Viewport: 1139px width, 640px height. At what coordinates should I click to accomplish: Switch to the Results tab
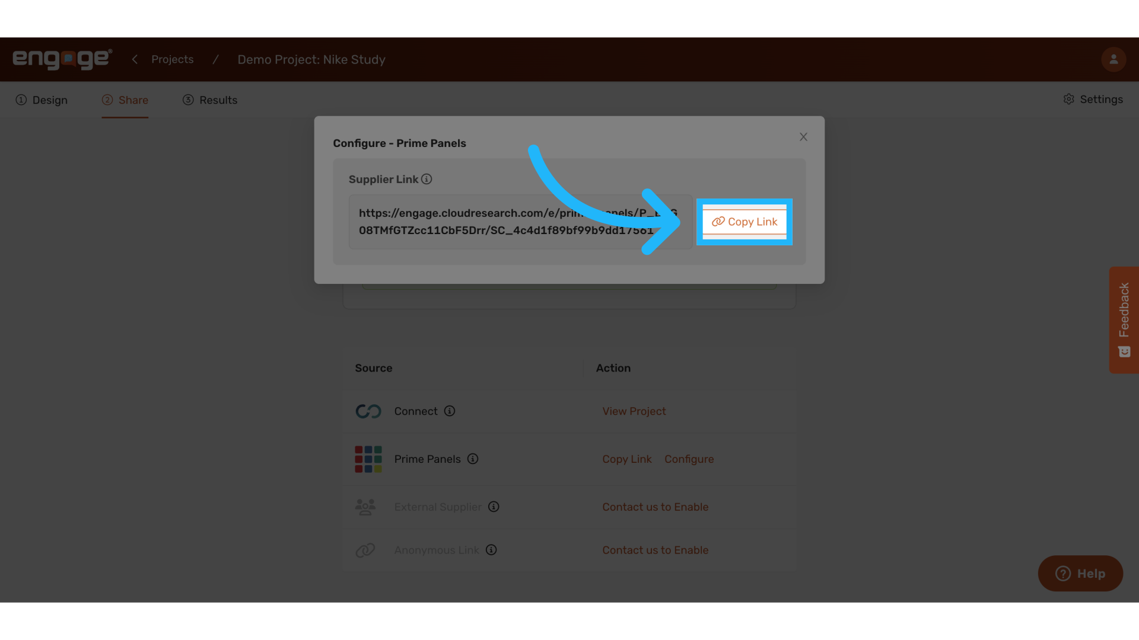click(x=210, y=100)
